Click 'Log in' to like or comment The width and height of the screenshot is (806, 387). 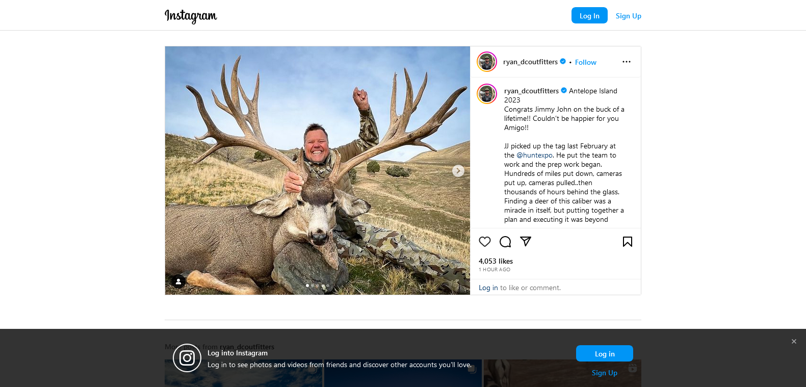point(488,288)
